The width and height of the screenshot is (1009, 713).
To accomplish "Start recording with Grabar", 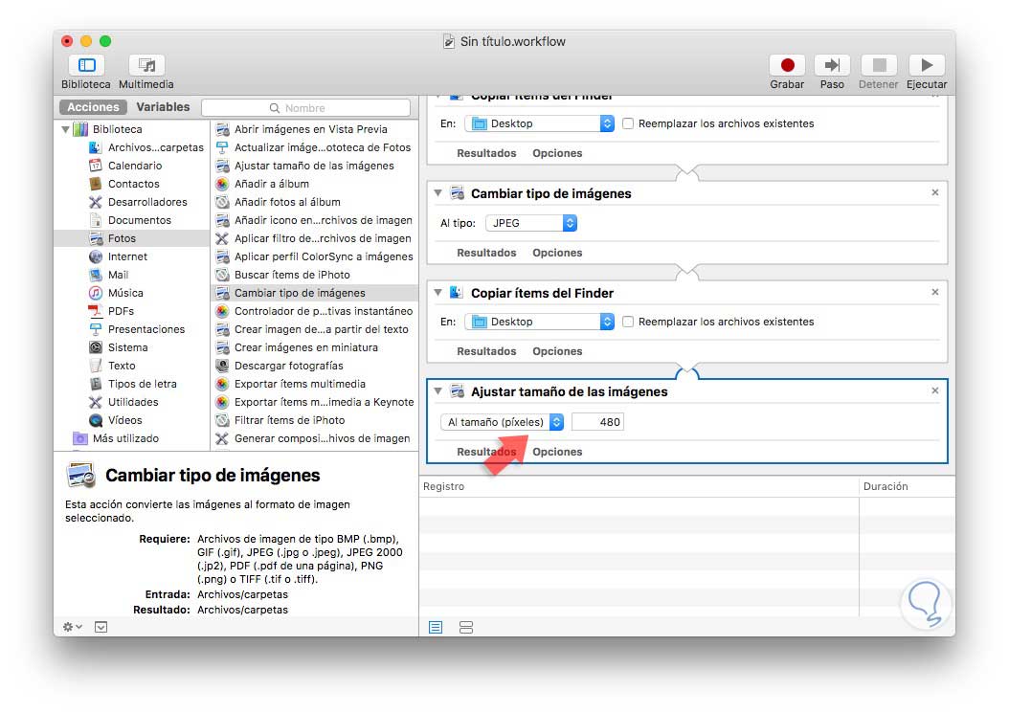I will pyautogui.click(x=787, y=65).
